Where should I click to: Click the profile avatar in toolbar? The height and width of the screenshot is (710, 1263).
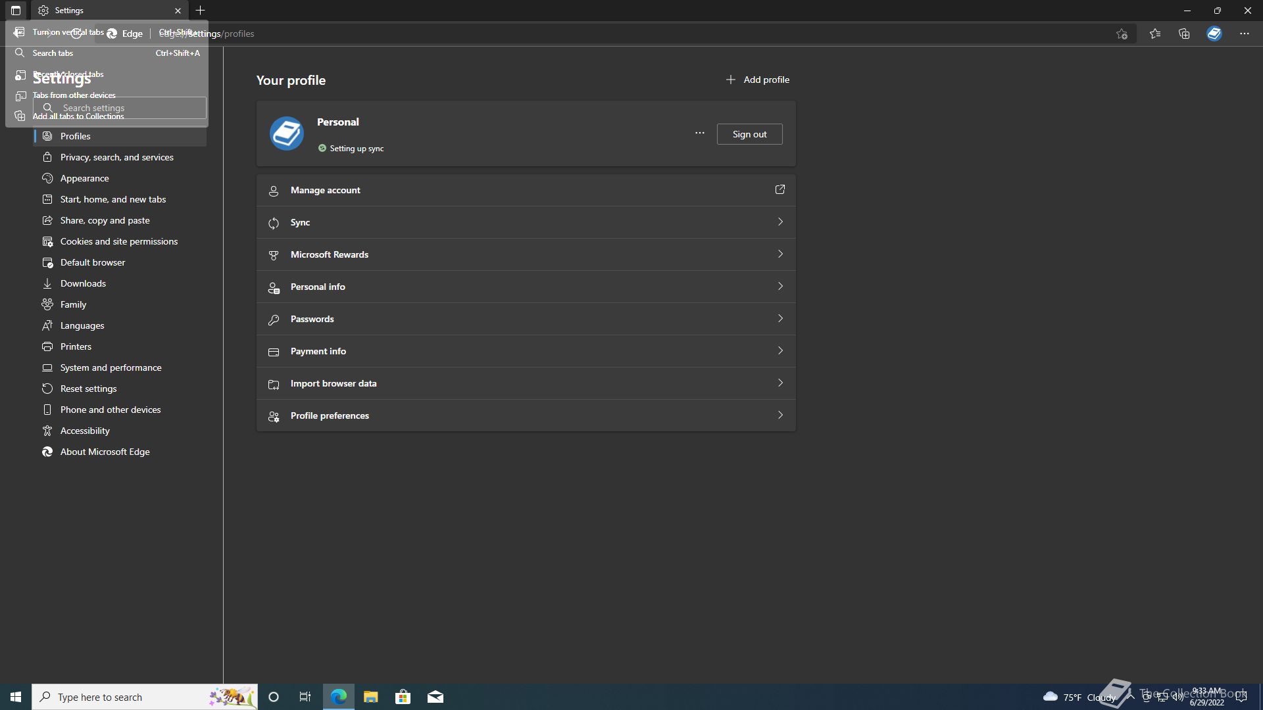pyautogui.click(x=1214, y=34)
